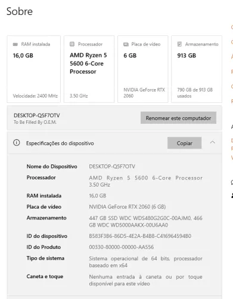Click the Processador label in specifications list
Viewport: 233px width, 299px height.
pos(41,178)
